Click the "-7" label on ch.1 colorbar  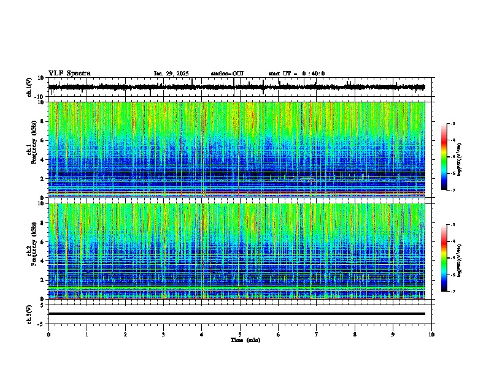coord(453,190)
